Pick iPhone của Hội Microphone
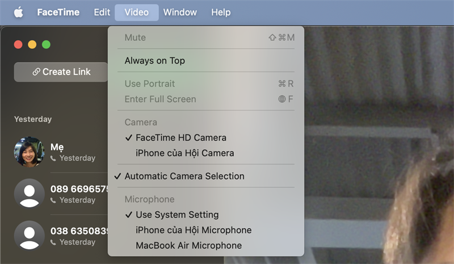 tap(206, 230)
